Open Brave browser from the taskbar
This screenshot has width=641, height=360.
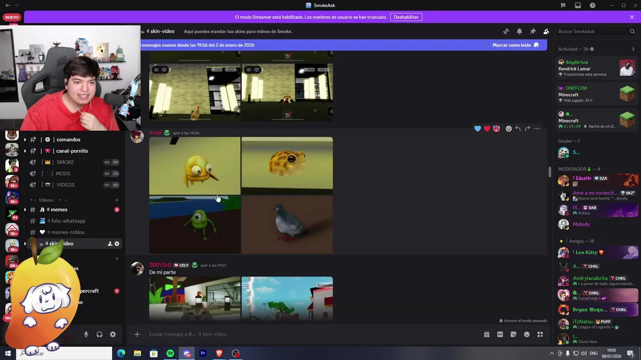click(219, 353)
